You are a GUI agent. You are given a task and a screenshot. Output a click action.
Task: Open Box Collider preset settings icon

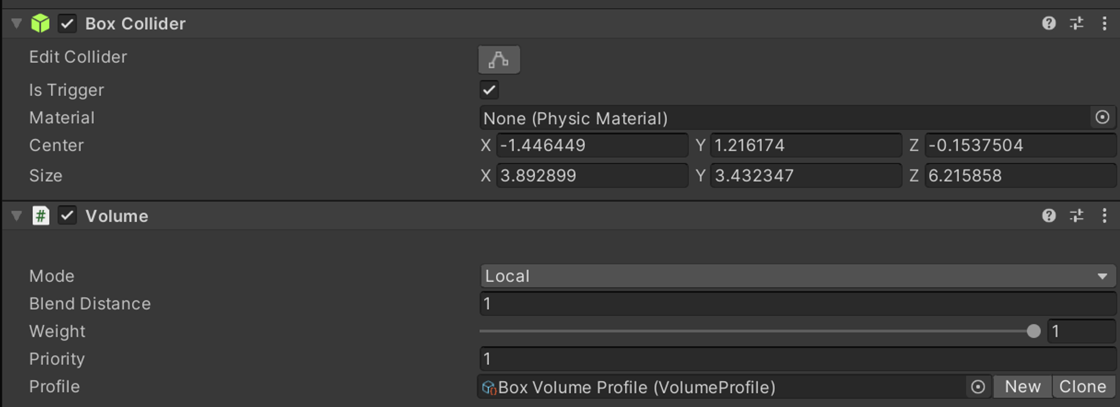(x=1077, y=23)
